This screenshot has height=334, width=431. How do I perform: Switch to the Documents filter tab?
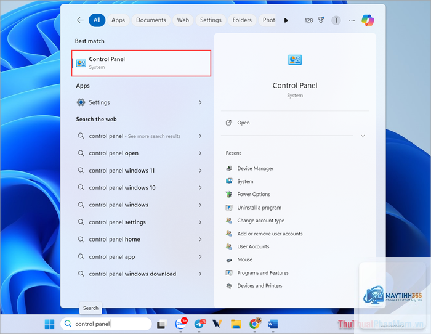pos(151,20)
